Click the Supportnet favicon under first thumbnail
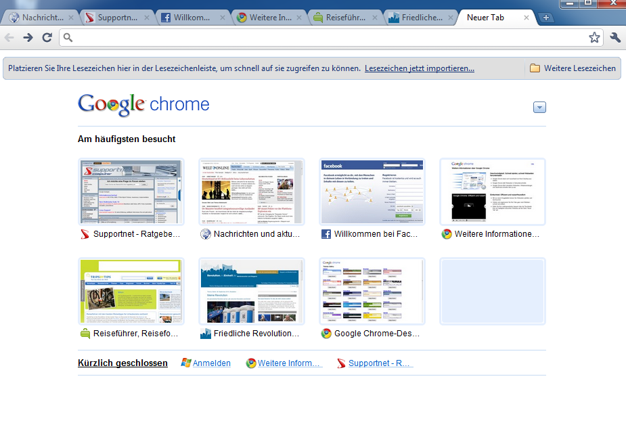Screen dimensions: 626x431 [85, 234]
